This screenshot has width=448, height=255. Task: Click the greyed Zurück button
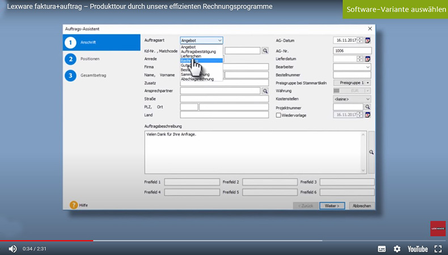coord(306,206)
